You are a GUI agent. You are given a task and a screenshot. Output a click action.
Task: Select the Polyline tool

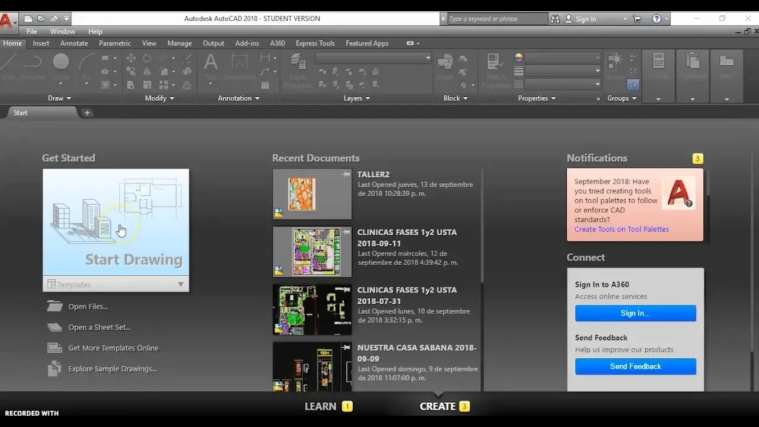click(x=33, y=66)
